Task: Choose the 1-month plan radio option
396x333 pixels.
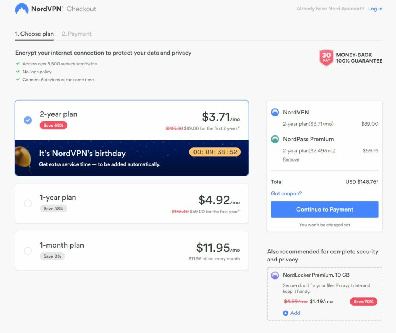Action: coord(28,251)
